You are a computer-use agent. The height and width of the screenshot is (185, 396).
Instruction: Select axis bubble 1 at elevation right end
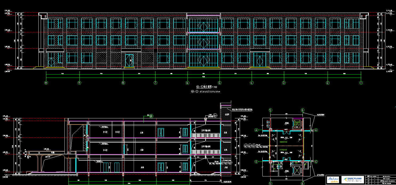[361, 83]
